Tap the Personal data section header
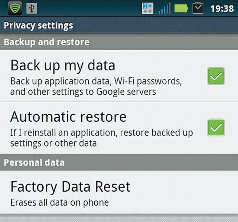The image size is (238, 222). point(34,162)
